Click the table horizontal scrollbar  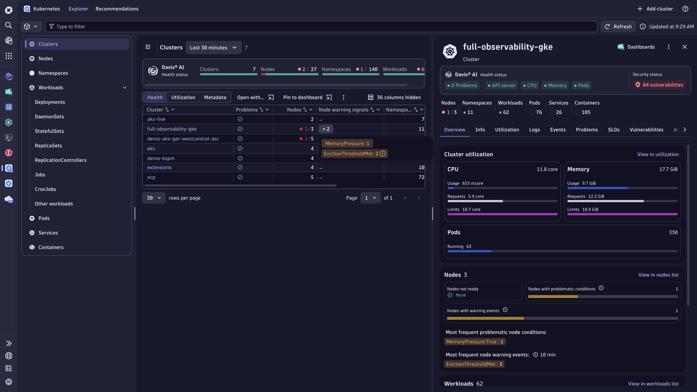click(x=240, y=186)
